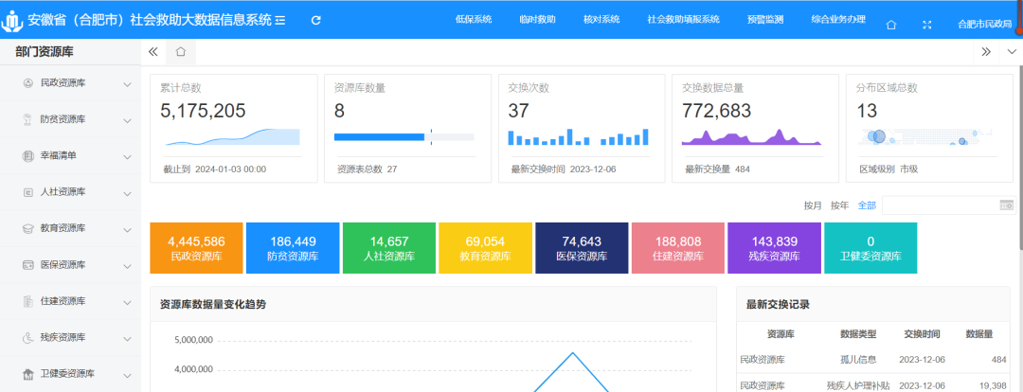Click the 分布区域总数 bubble map
Image resolution: width=1023 pixels, height=392 pixels.
[x=925, y=136]
